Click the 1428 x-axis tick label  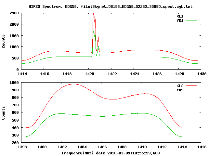(x=179, y=74)
